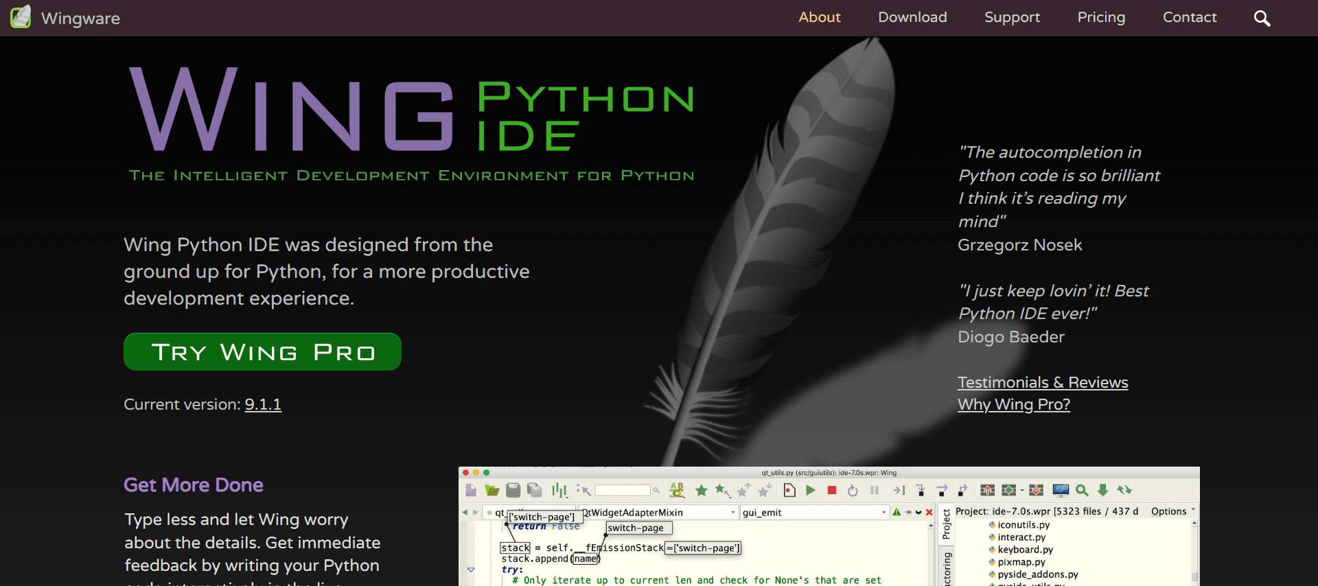Screen dimensions: 1318x586
Task: Click the red Stop debug icon
Action: point(832,490)
